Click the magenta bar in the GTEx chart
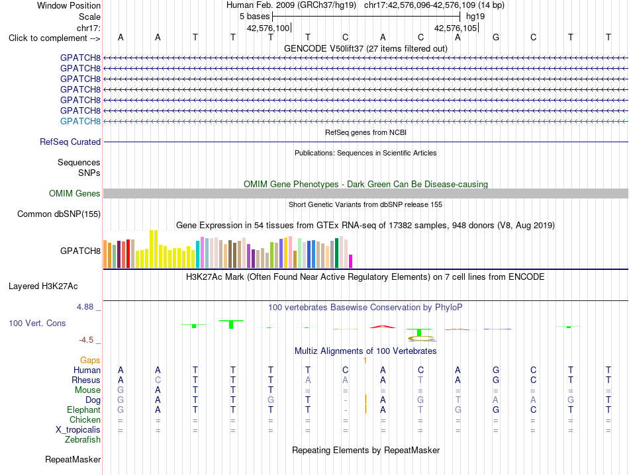 click(350, 261)
